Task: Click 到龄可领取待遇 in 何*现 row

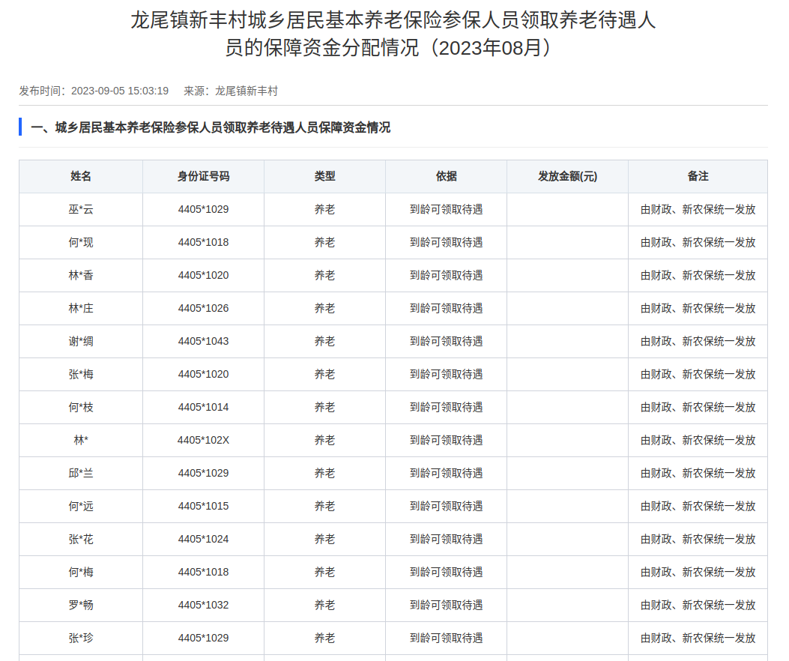Action: 447,242
